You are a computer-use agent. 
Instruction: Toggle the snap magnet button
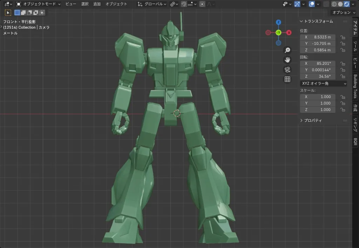pyautogui.click(x=184, y=4)
